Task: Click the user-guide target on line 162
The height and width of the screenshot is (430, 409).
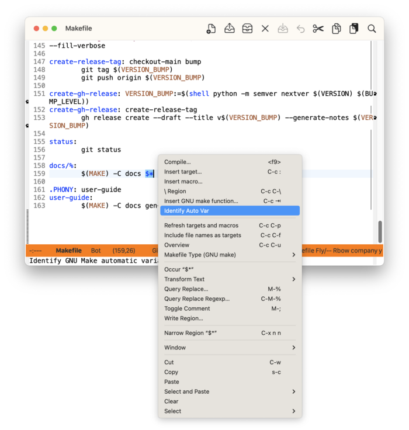Action: 69,197
